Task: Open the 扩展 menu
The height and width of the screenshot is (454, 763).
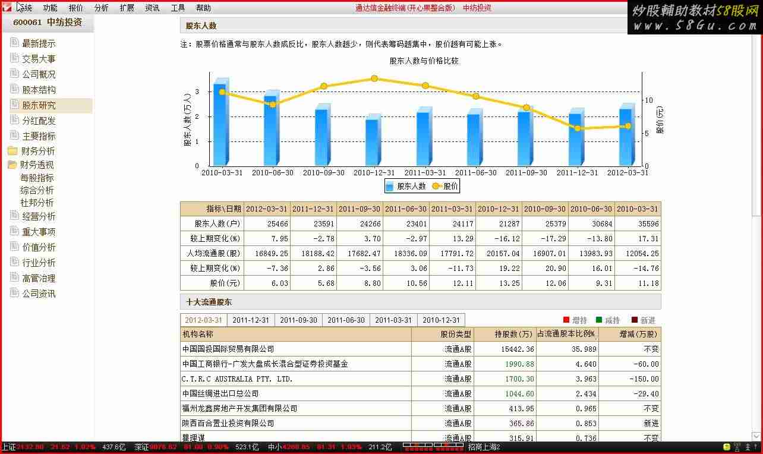Action: 127,8
